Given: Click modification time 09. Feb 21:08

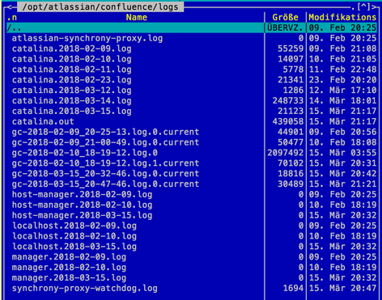Looking at the screenshot, I should pos(342,49).
